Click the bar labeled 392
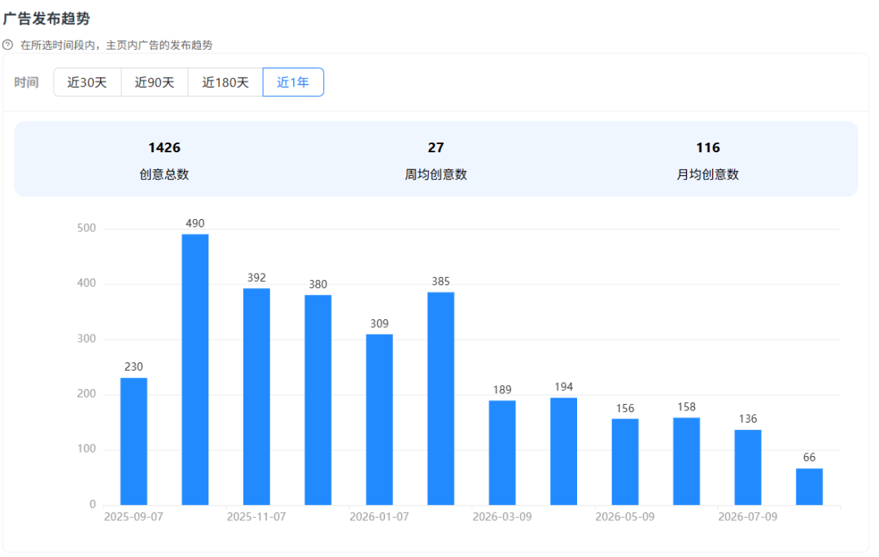Image resolution: width=879 pixels, height=557 pixels. [x=256, y=397]
